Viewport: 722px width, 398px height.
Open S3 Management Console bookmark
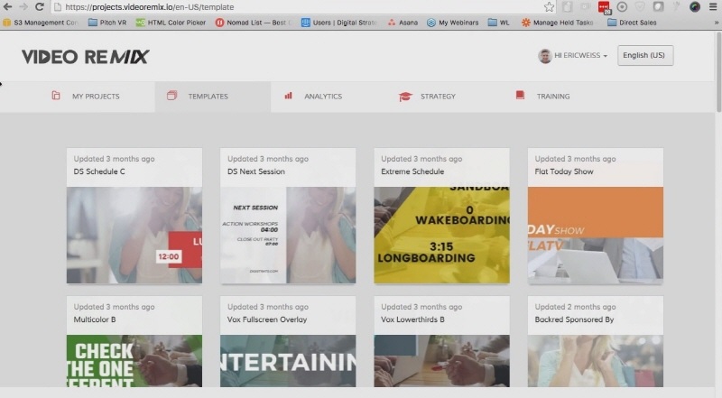click(x=41, y=23)
